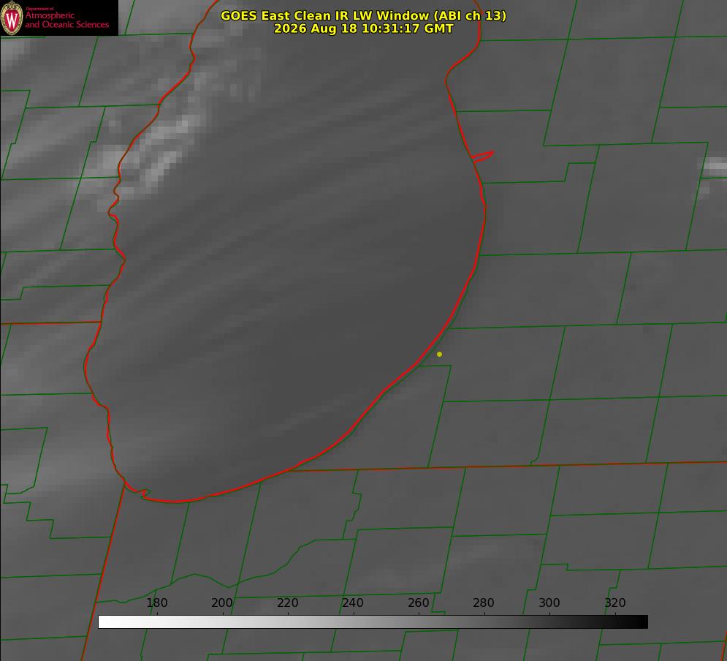This screenshot has width=727, height=661.
Task: Select the 180 label on the colorbar
Action: 156,603
